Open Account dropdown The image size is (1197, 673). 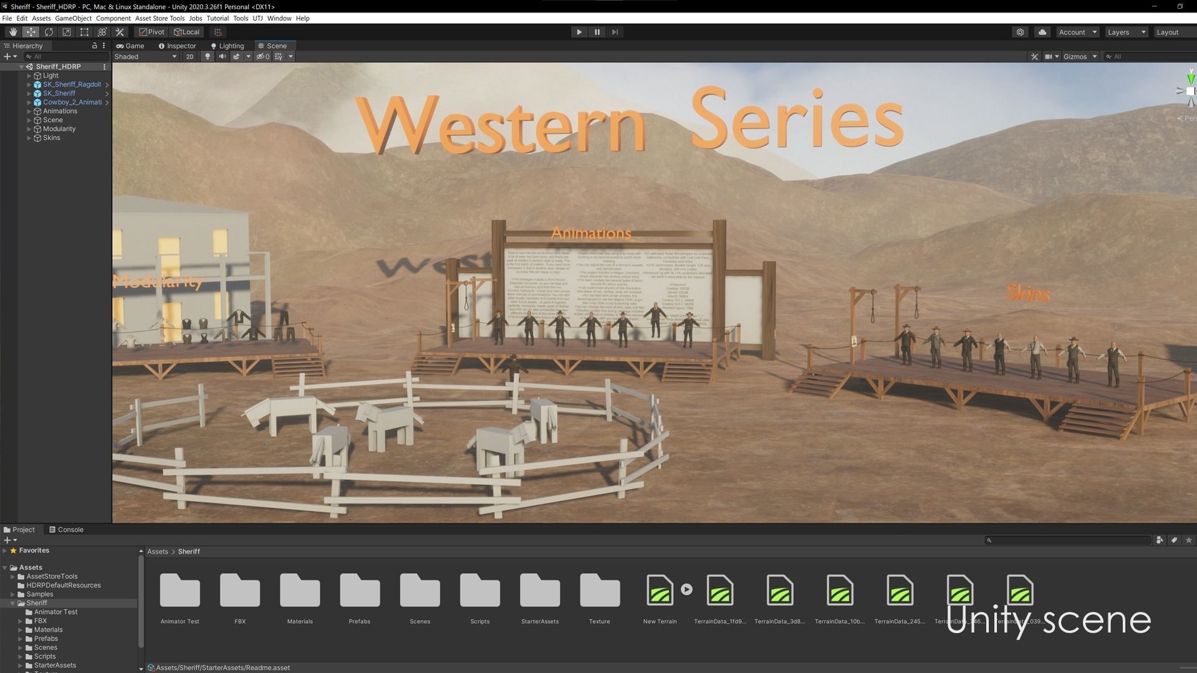click(1078, 32)
